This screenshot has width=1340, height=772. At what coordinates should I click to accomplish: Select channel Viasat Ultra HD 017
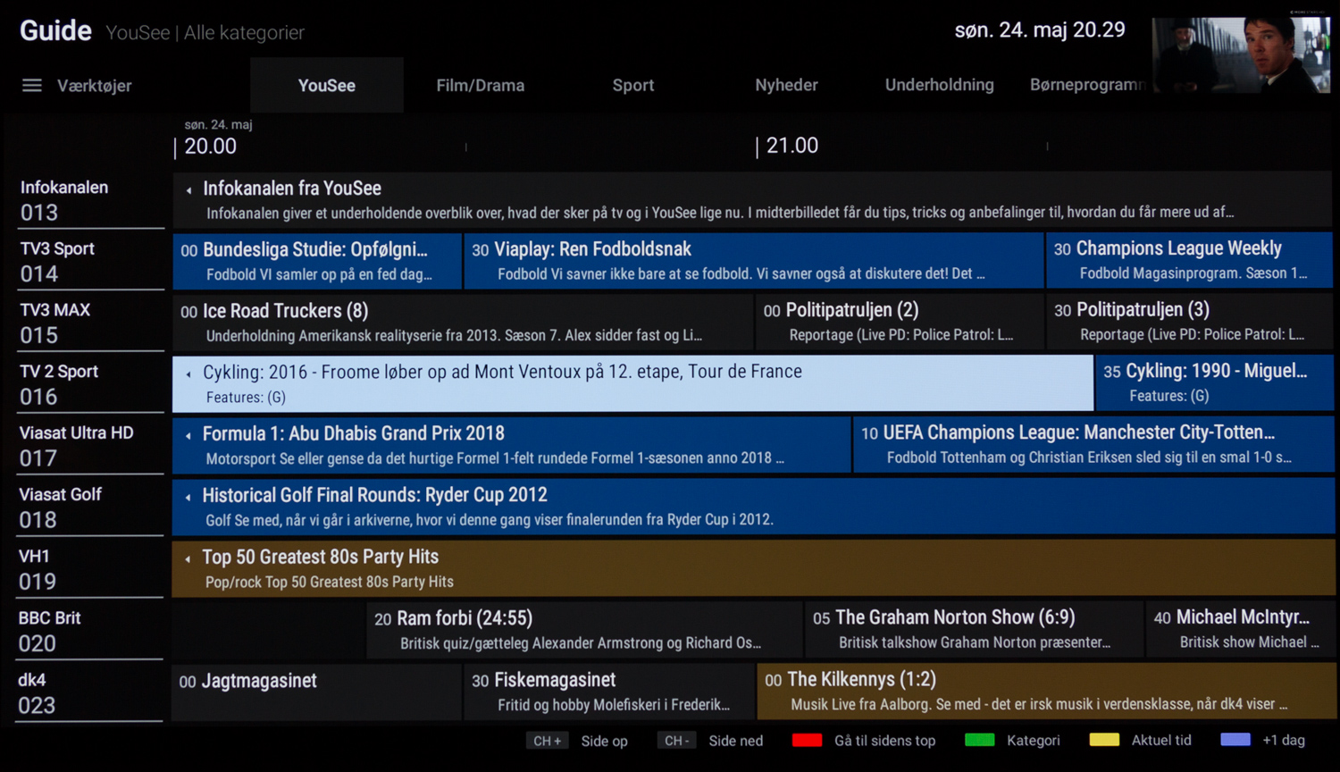tap(89, 446)
